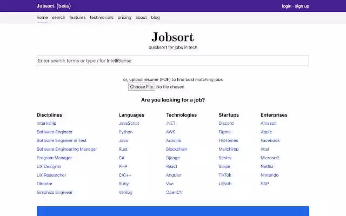
Task: Open the OpenCV link
Action: point(174,192)
